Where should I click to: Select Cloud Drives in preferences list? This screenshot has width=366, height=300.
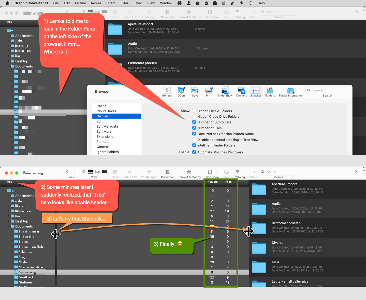(117, 111)
